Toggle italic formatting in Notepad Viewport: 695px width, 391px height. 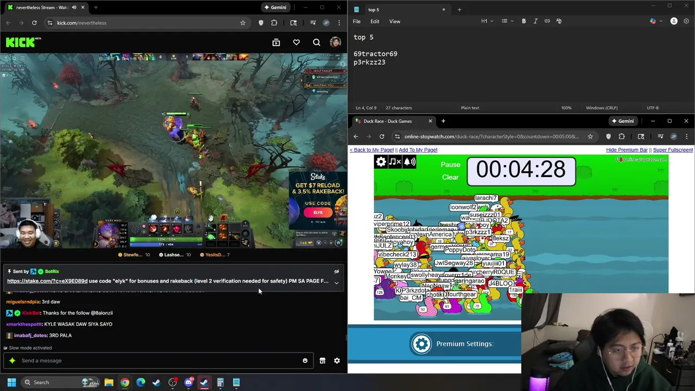(x=535, y=21)
